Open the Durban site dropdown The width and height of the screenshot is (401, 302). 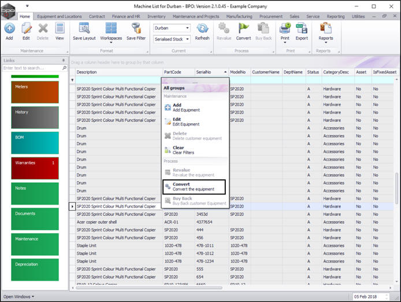[x=187, y=28]
